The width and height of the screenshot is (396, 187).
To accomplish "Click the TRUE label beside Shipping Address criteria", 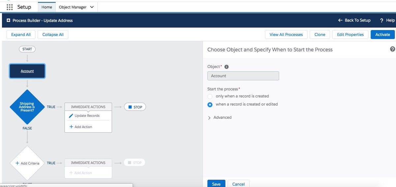I will coord(51,107).
